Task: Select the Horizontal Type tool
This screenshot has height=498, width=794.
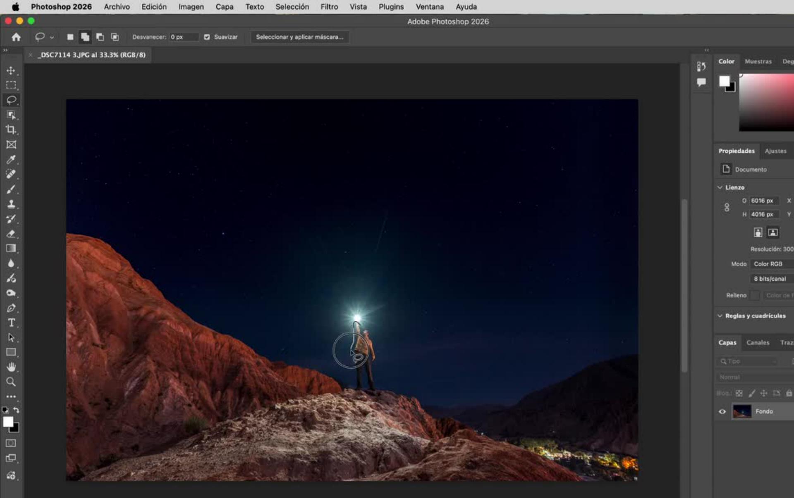Action: (x=11, y=323)
